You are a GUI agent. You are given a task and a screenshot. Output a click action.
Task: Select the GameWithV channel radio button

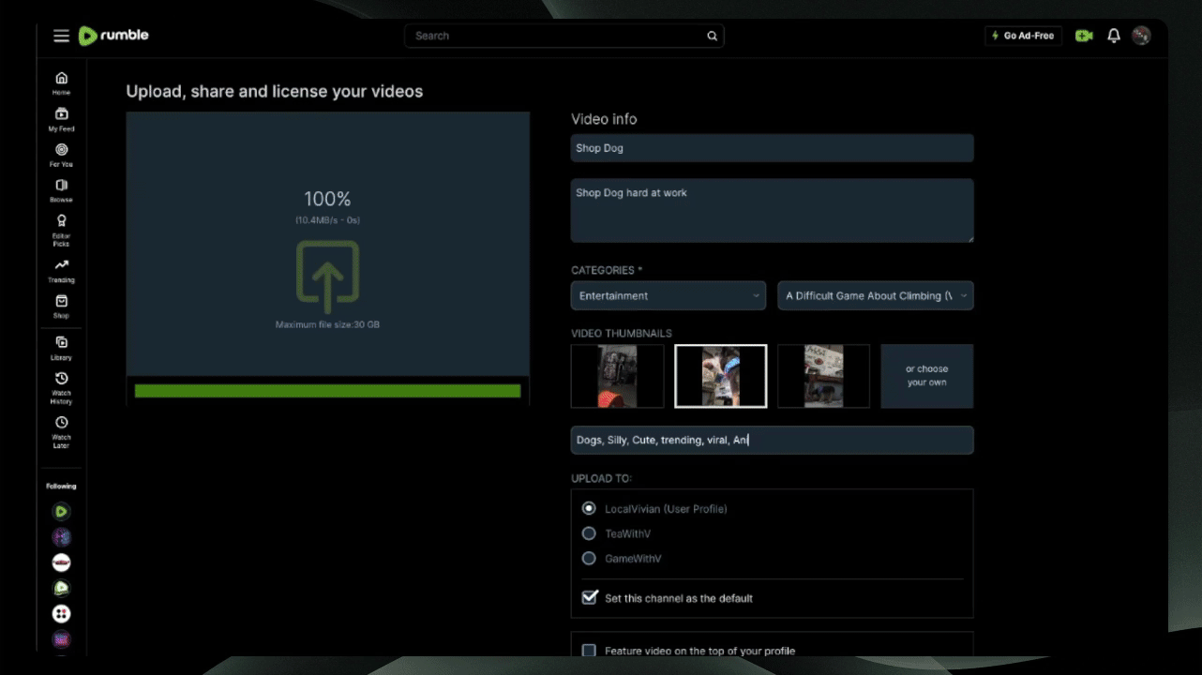click(589, 558)
